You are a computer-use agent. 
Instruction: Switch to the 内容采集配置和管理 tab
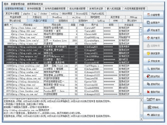pyautogui.click(x=135, y=8)
